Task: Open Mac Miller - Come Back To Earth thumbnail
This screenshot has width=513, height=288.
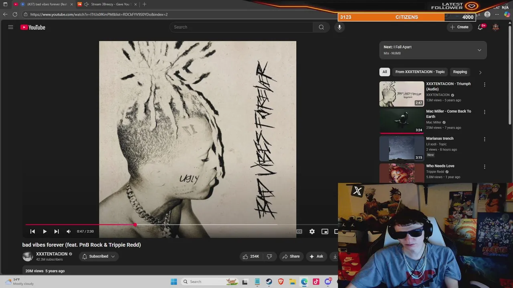Action: tap(402, 121)
